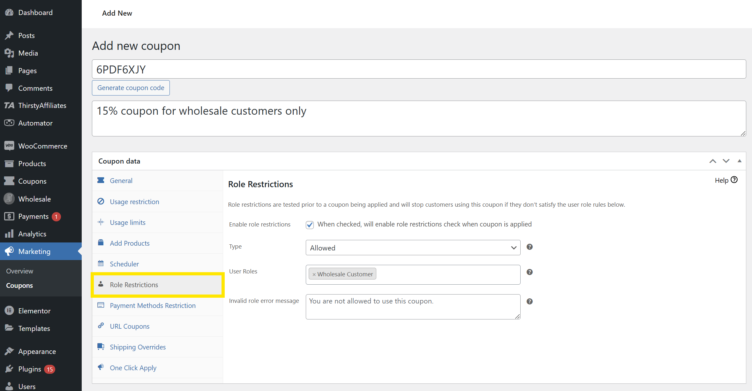Open the ThirstyAffiliates sidebar menu
Viewport: 752px width, 391px height.
tap(41, 105)
